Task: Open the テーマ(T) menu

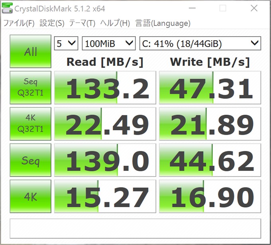Action: (82, 23)
